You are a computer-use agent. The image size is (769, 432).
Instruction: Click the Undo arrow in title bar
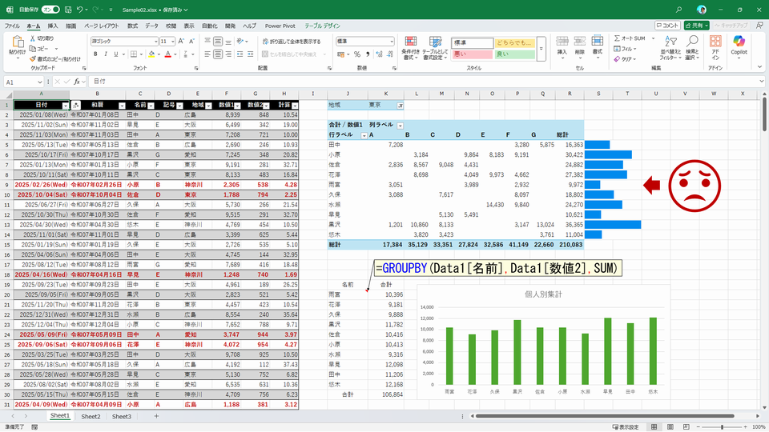(x=80, y=10)
